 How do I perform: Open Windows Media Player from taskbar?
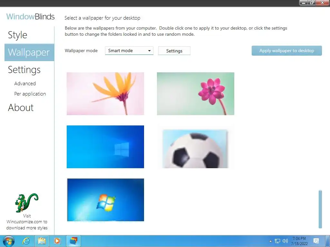(x=57, y=241)
